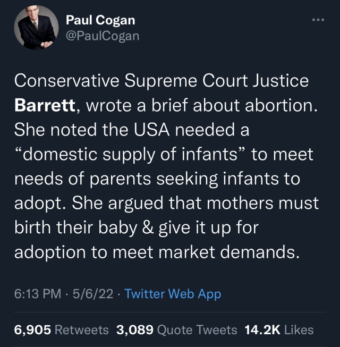Click the @PaulCogan handle

(x=103, y=36)
